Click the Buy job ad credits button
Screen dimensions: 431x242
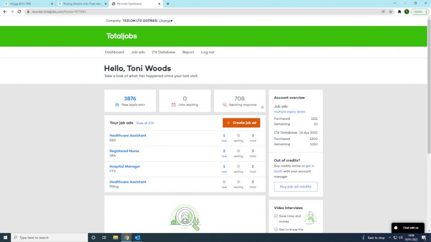coord(295,187)
